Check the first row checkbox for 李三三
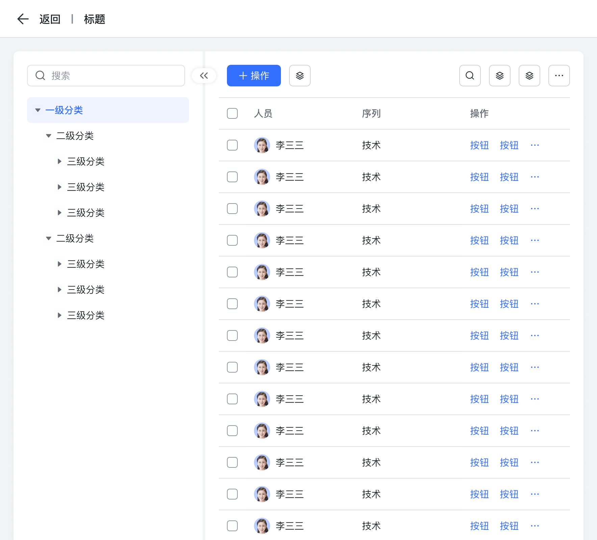The image size is (597, 540). click(232, 145)
